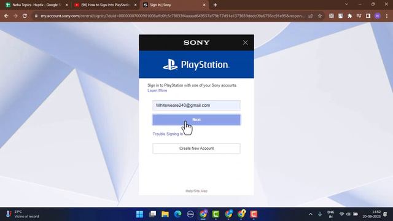Open the Chrome extensions puzzle menu
Image resolution: width=393 pixels, height=221 pixels.
pyautogui.click(x=349, y=16)
